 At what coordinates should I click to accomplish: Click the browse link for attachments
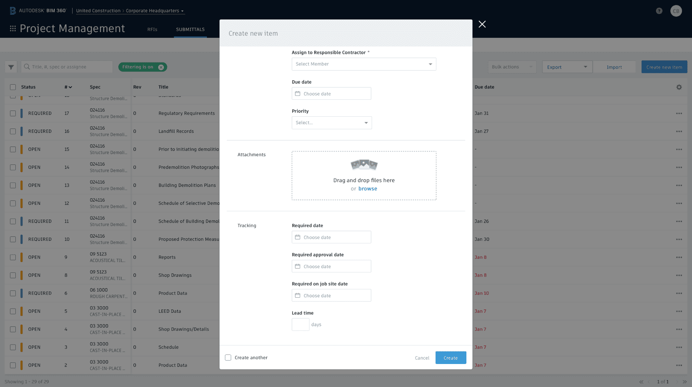point(368,189)
